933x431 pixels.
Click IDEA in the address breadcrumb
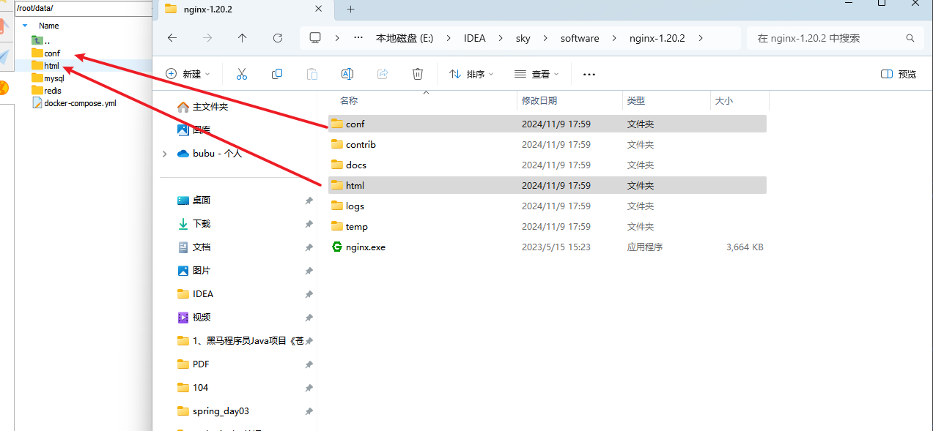(x=475, y=38)
